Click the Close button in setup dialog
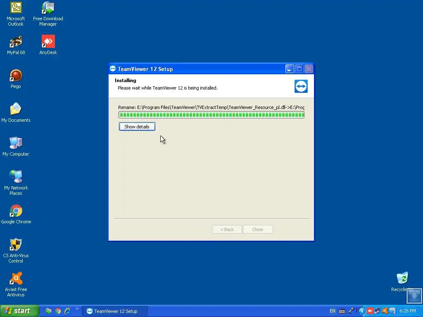The width and height of the screenshot is (423, 317). pyautogui.click(x=258, y=229)
